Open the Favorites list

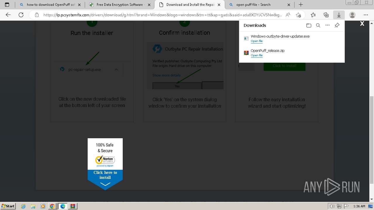[x=313, y=15]
